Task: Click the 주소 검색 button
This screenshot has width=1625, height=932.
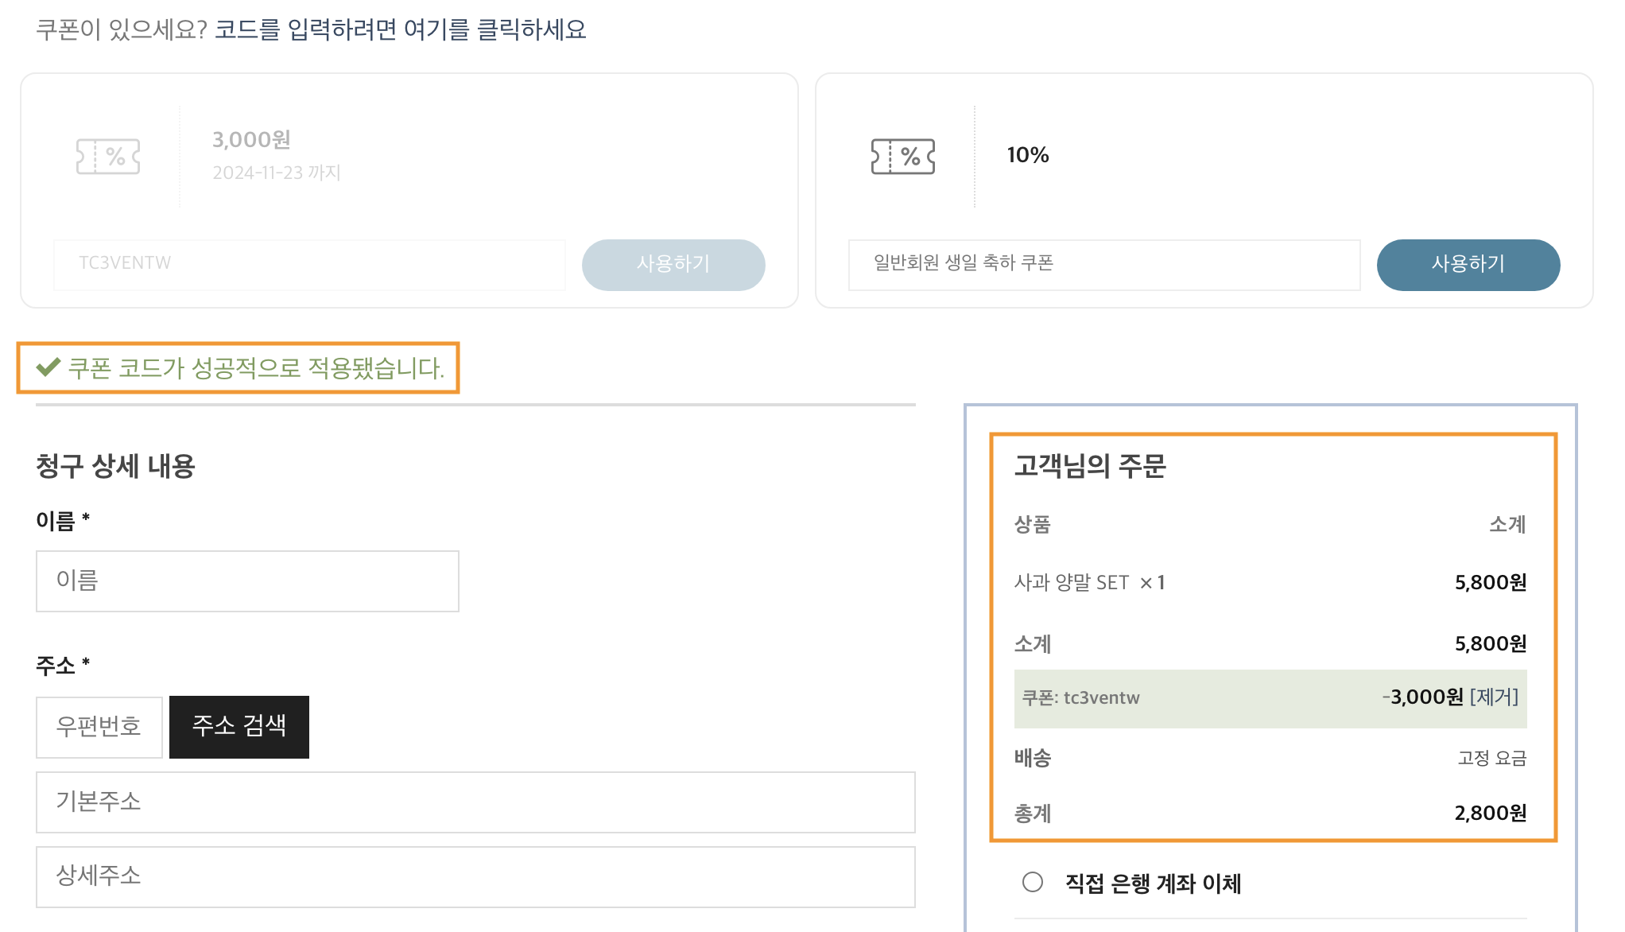Action: click(239, 727)
